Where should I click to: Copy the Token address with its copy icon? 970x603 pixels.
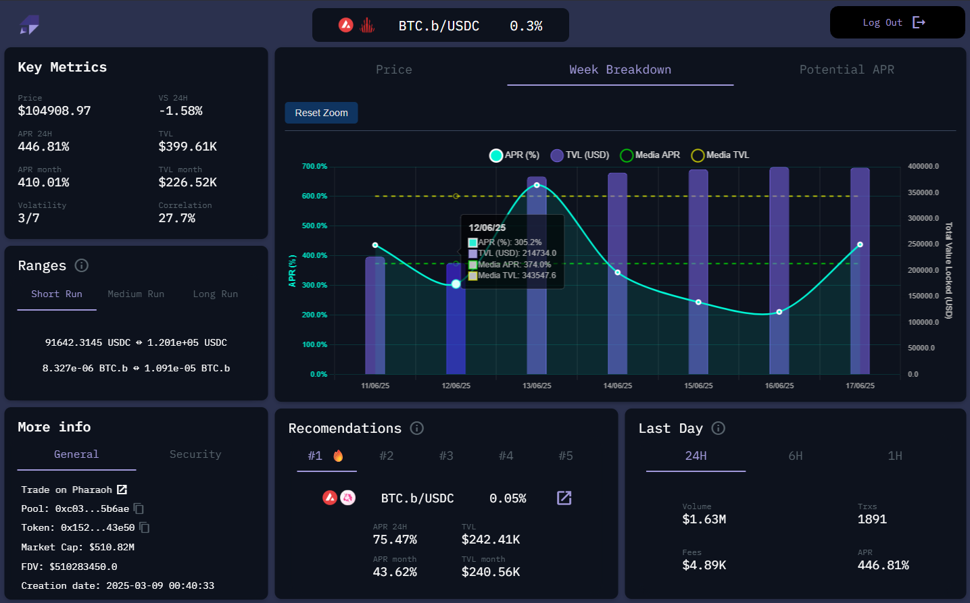pos(143,527)
